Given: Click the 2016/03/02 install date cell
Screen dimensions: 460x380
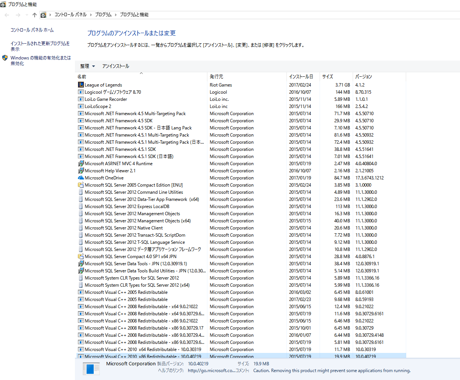Looking at the screenshot, I should click(300, 292).
